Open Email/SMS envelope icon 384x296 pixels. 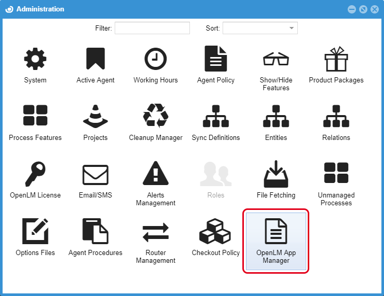click(95, 175)
